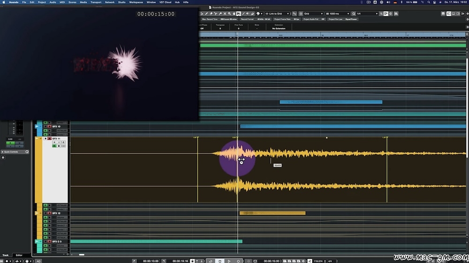Viewport: 469px width, 263px height.
Task: Select the highlighted Time Warp tool
Action: click(x=239, y=14)
